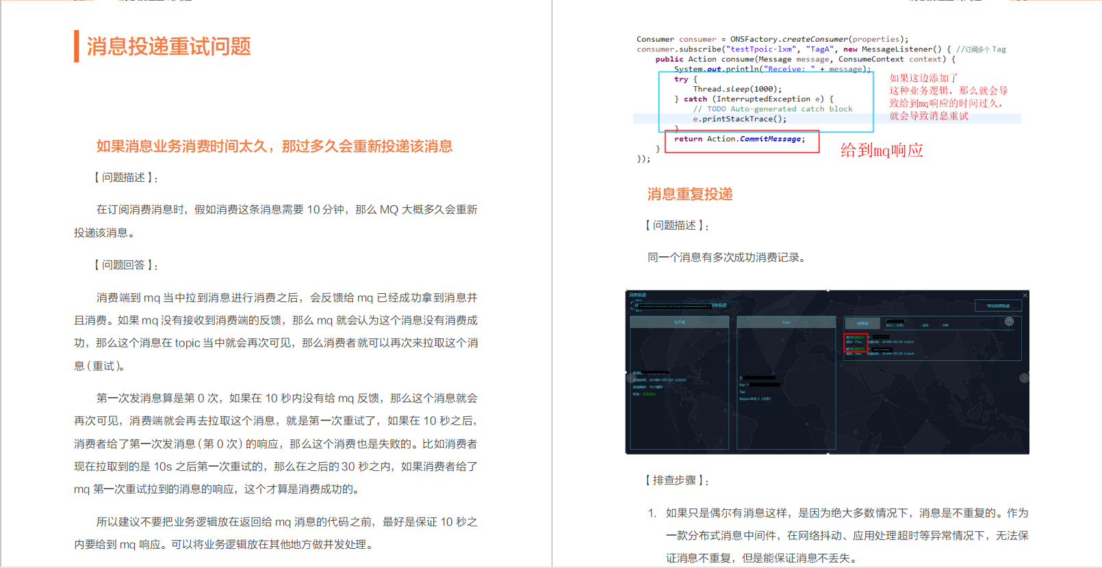
Task: Click the //订阅多个 Tag code comment
Action: tap(981, 49)
